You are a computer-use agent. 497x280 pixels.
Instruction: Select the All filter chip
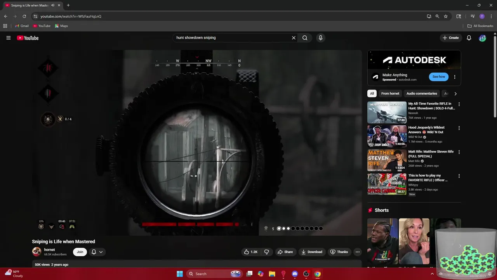click(x=372, y=93)
